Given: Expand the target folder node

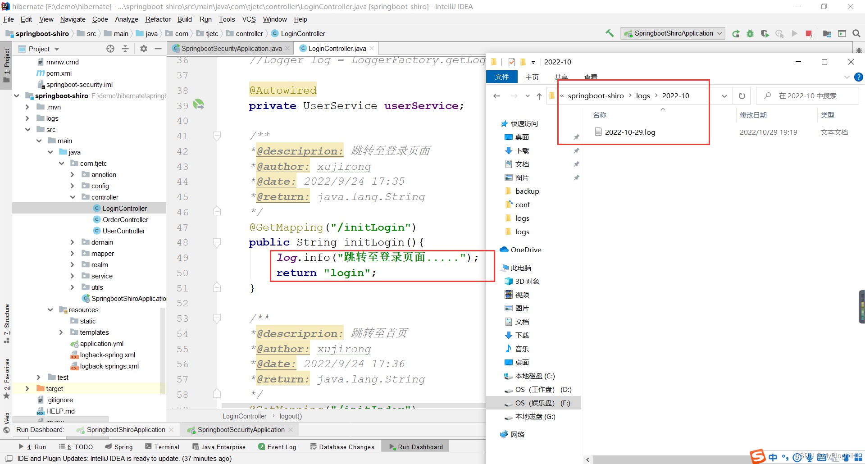Looking at the screenshot, I should click(x=27, y=388).
